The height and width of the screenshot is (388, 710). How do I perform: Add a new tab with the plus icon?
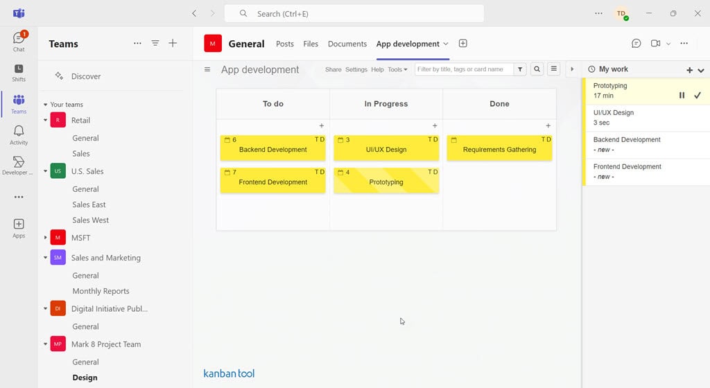(x=462, y=44)
